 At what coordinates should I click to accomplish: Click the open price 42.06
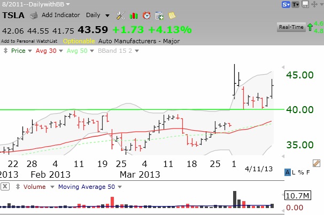click(13, 31)
